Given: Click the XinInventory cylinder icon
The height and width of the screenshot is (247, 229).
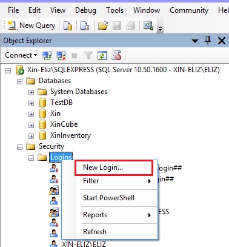Looking at the screenshot, I should (x=42, y=135).
